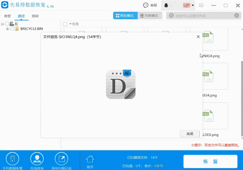Open 在线咨询 online consultation
Viewport: 243px width, 170px height.
pos(37,161)
